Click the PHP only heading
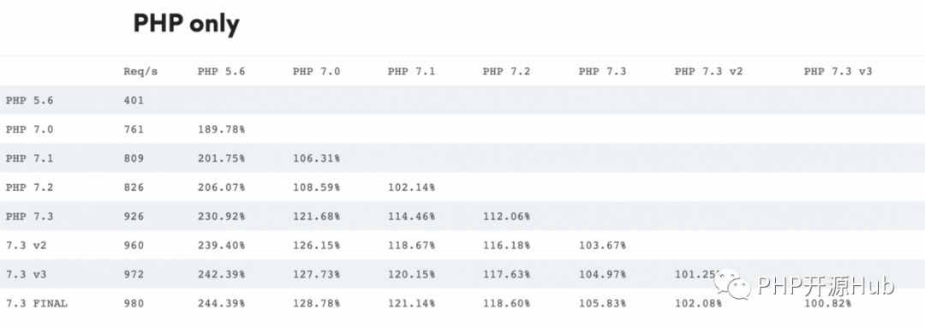Screen dimensions: 925x327 (x=187, y=24)
